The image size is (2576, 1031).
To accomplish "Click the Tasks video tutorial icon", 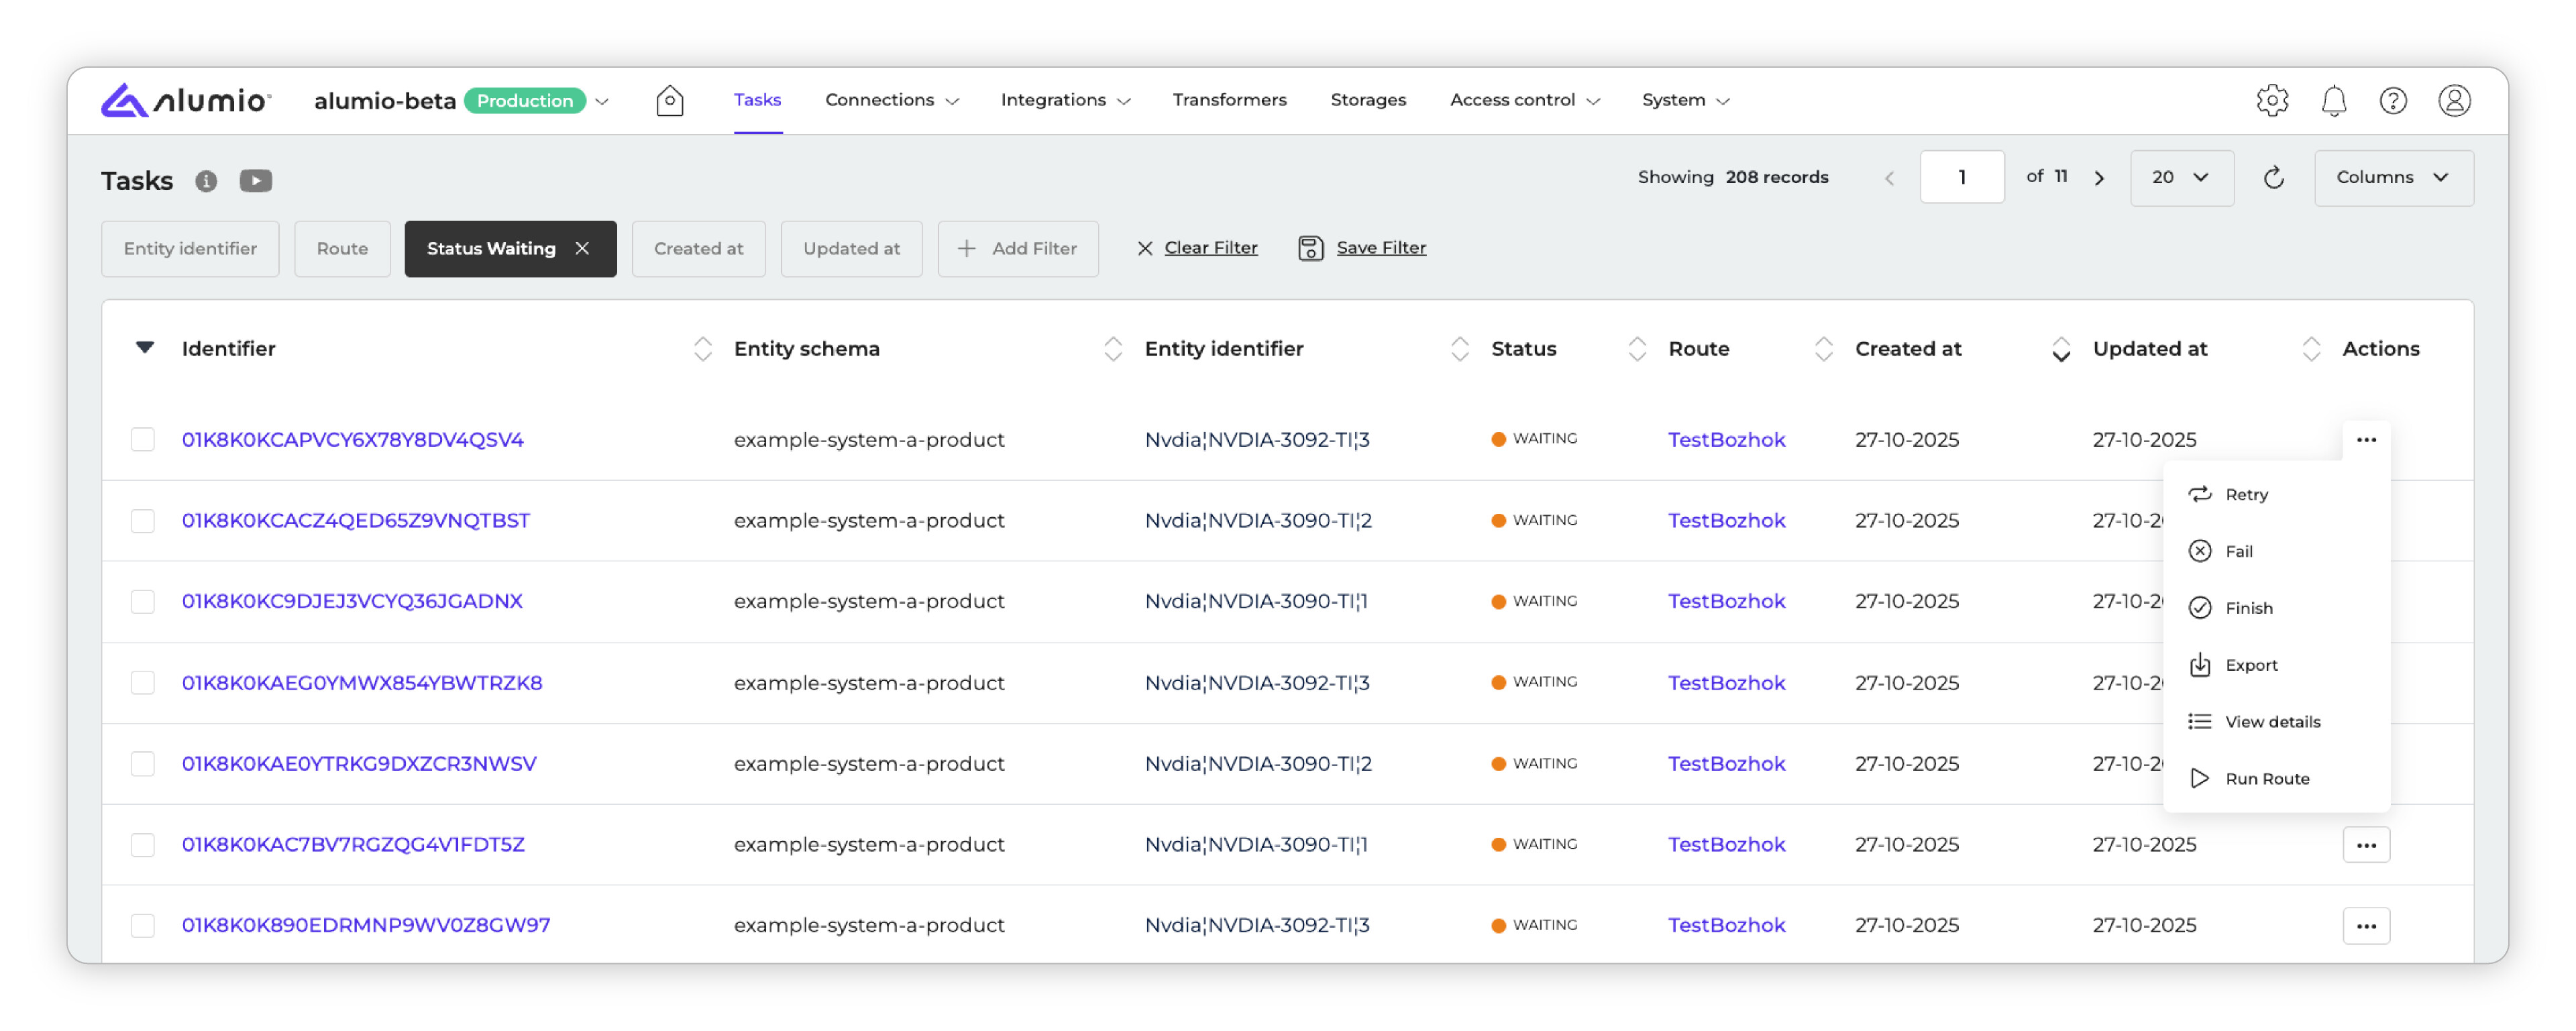I will [x=255, y=180].
